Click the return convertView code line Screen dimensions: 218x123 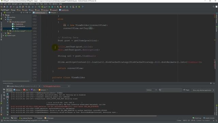[x=71, y=68]
